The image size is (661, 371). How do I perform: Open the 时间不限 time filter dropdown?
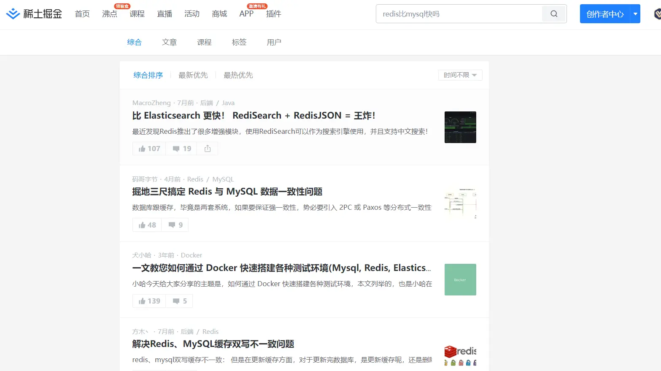point(460,75)
